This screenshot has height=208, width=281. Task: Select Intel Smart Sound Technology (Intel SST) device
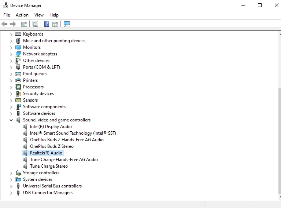click(73, 133)
